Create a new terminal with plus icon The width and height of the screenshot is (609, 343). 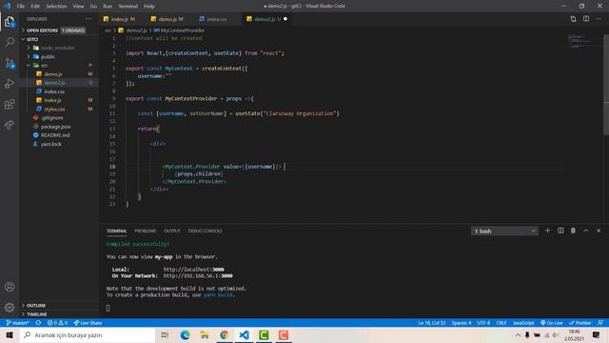[x=548, y=231]
